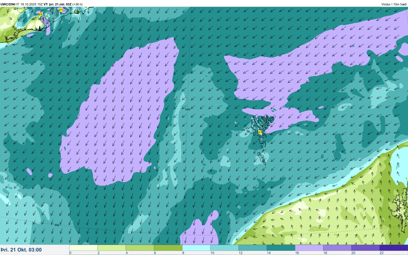
Task: Click the 27 marker near Iceland's coast
Action: [x=61, y=10]
